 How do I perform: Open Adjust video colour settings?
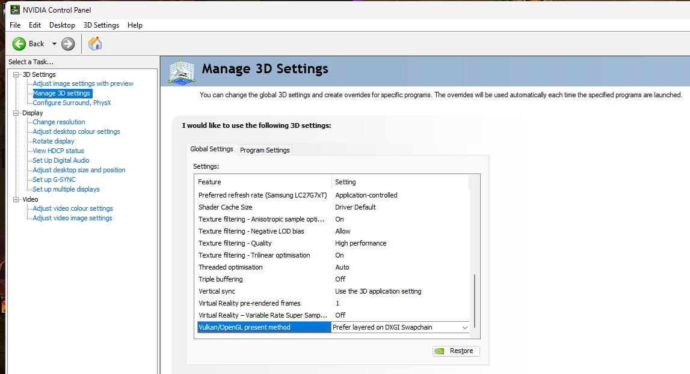coord(73,208)
